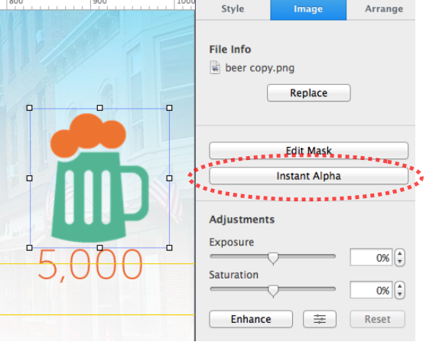
Task: Decrease Saturation with stepper down arrow
Action: point(400,294)
